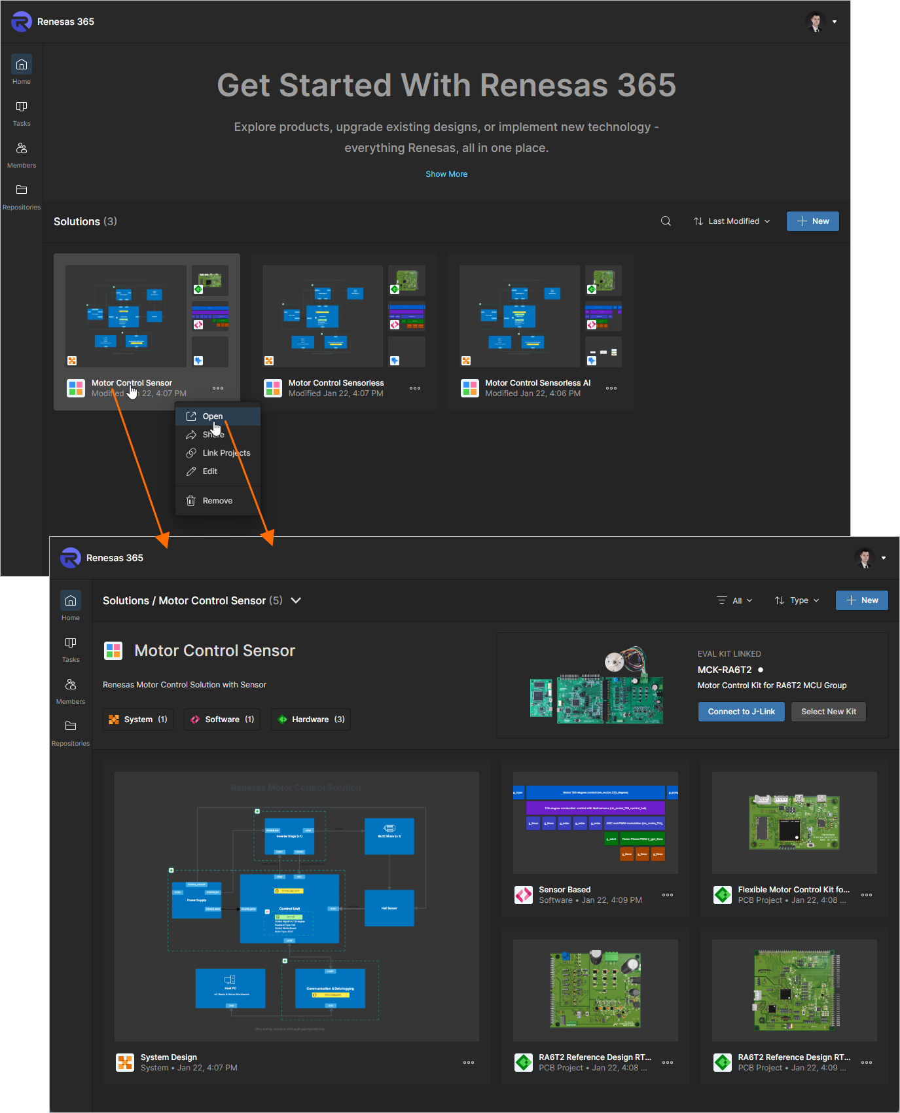Choose Open in the context menu
Screen dimensions: 900x1113
click(218, 416)
